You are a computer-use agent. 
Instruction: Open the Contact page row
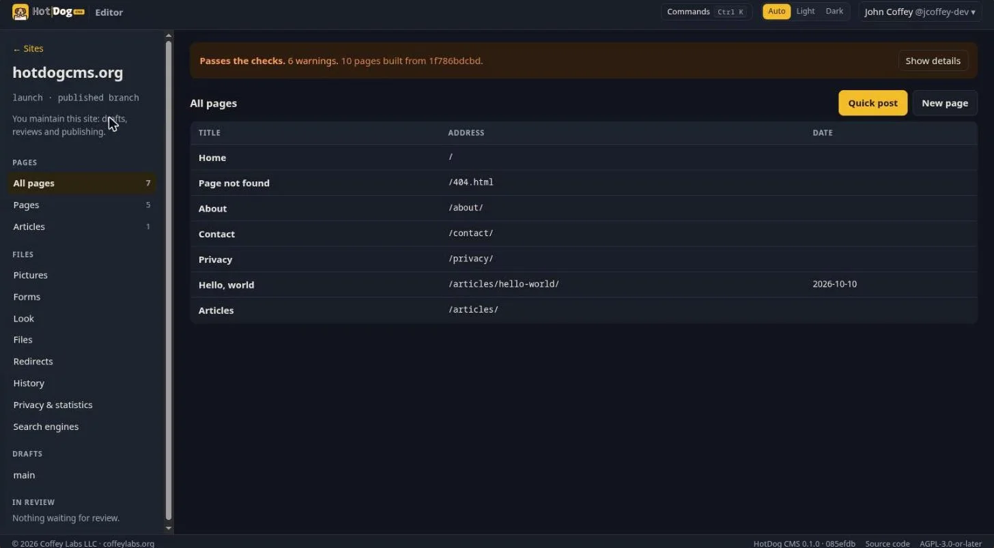click(584, 233)
